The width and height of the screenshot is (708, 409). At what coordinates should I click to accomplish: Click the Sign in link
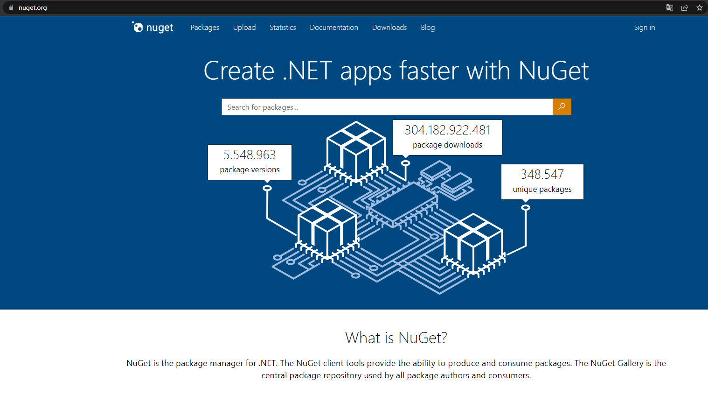click(x=645, y=28)
